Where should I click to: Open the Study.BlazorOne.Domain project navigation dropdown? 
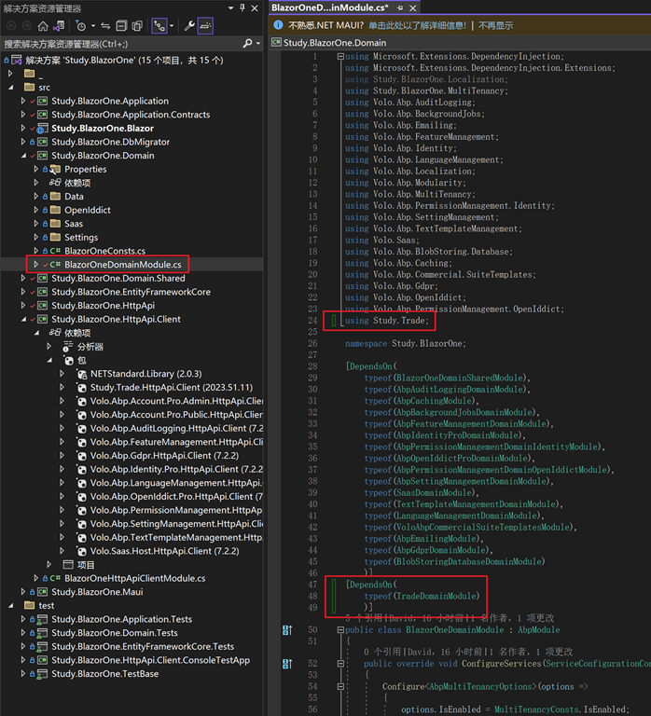(459, 43)
